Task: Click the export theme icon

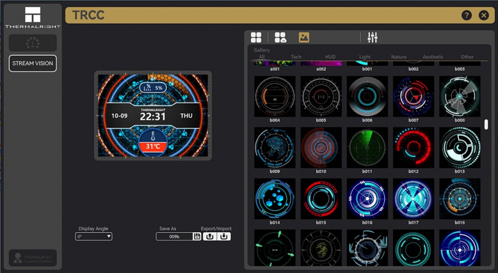Action: point(210,236)
